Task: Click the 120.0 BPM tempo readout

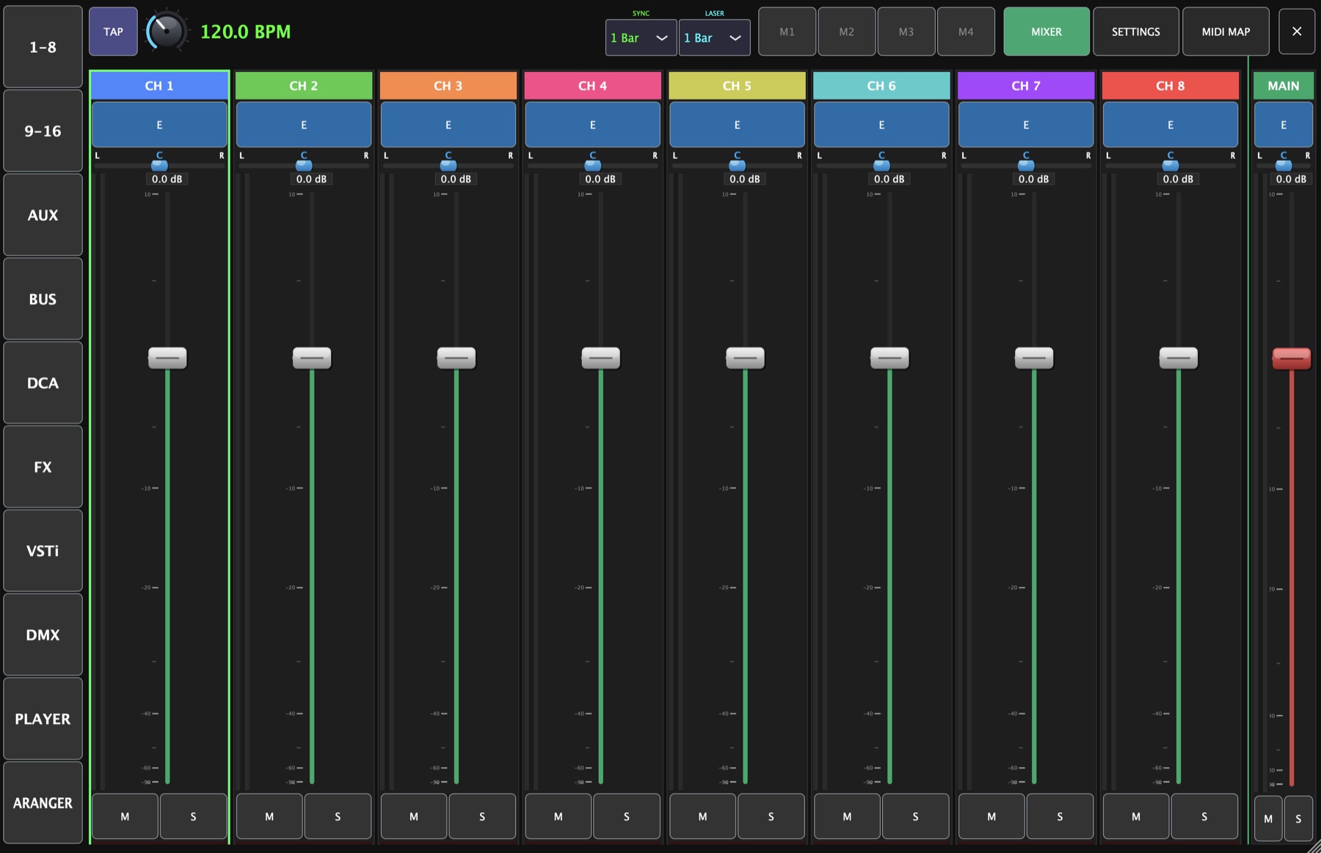Action: (x=245, y=32)
